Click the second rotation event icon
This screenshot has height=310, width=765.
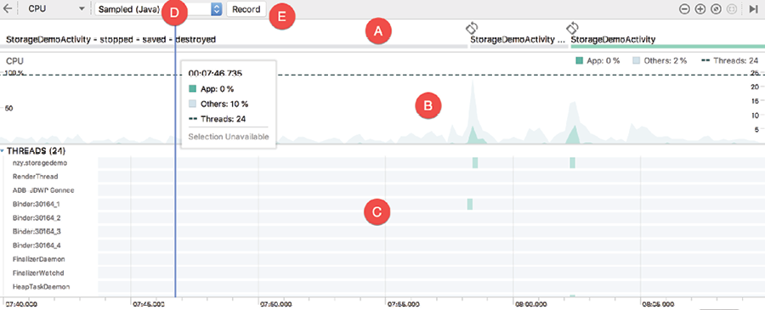pyautogui.click(x=572, y=27)
